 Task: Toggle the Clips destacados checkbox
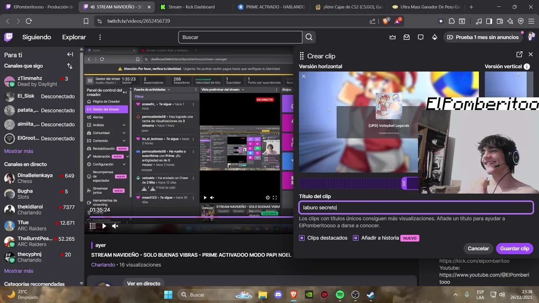point(302,238)
